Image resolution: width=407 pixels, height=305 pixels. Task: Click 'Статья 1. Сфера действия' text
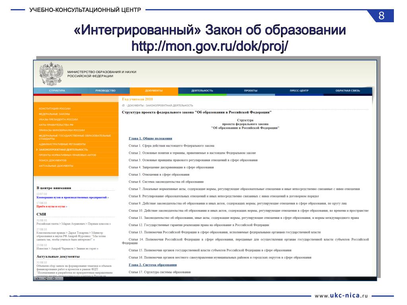tap(171, 146)
